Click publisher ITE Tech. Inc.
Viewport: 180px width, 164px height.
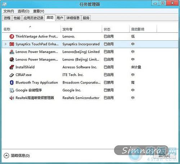click(x=73, y=75)
